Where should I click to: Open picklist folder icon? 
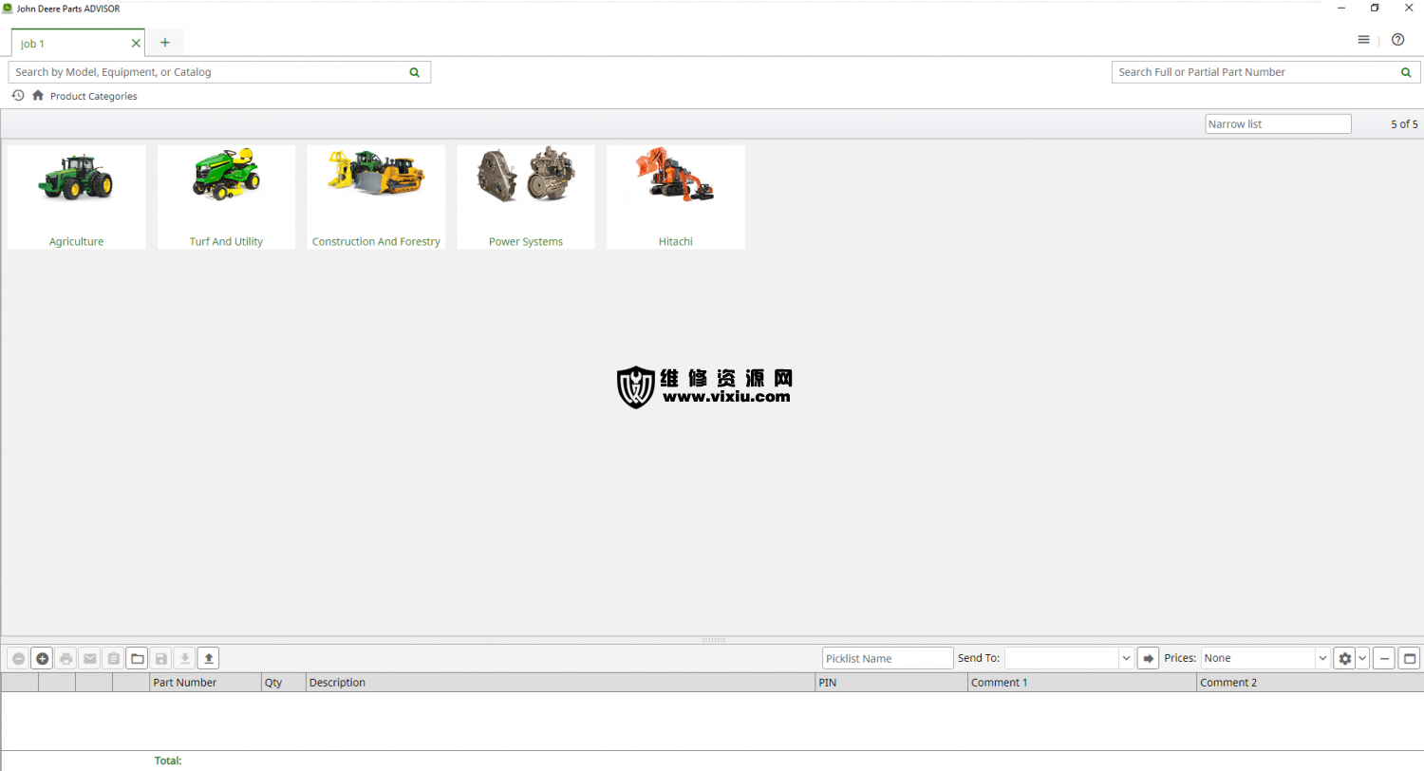138,658
